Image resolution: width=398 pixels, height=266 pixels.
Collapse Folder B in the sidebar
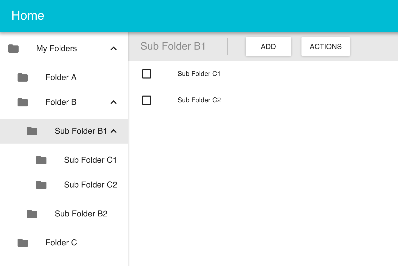(x=114, y=102)
